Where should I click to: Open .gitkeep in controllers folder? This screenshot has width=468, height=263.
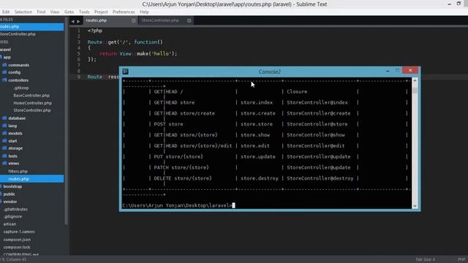(21, 88)
